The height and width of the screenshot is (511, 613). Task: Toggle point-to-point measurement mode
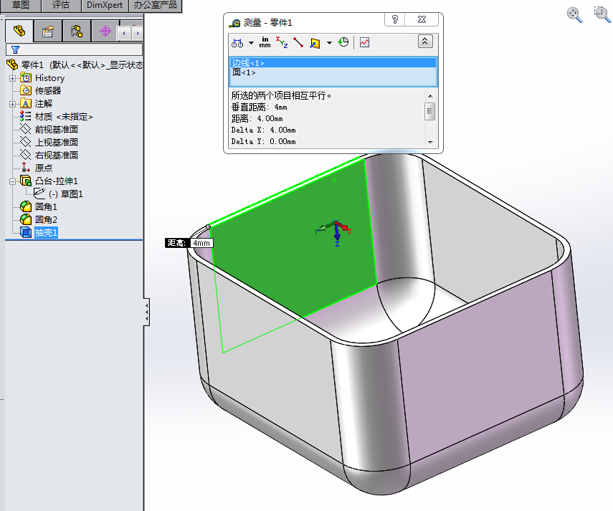297,43
